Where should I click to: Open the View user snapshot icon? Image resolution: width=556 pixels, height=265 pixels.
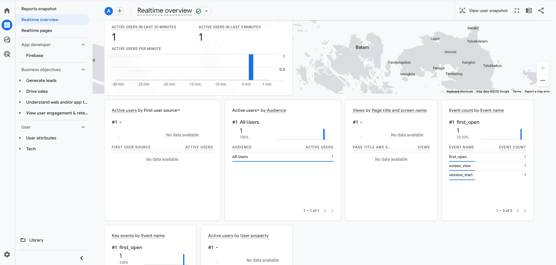tap(462, 11)
